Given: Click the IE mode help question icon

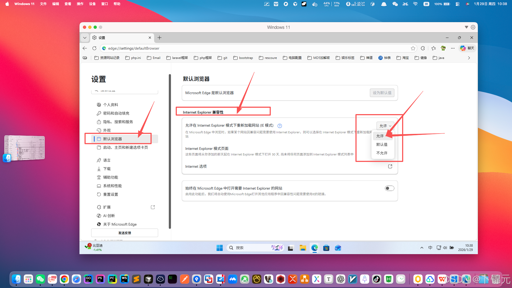Looking at the screenshot, I should pyautogui.click(x=279, y=126).
